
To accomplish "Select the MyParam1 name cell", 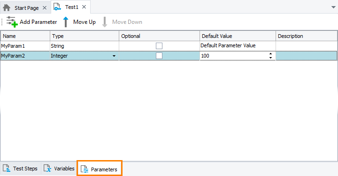I will tap(25, 46).
